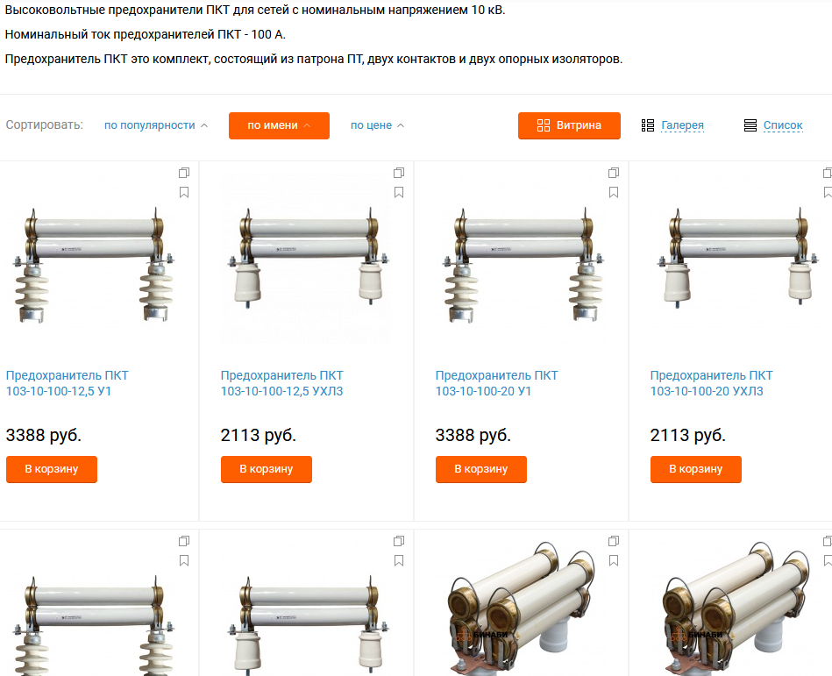
Task: Toggle sort order по имени
Action: [279, 125]
